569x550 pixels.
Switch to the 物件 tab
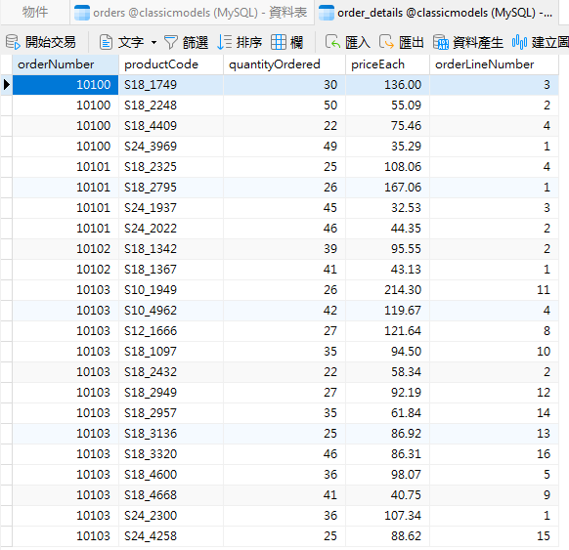pos(35,13)
